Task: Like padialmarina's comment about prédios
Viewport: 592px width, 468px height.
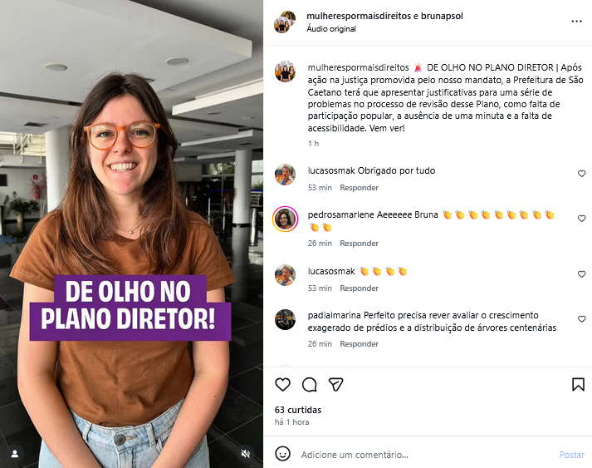Action: tap(581, 319)
